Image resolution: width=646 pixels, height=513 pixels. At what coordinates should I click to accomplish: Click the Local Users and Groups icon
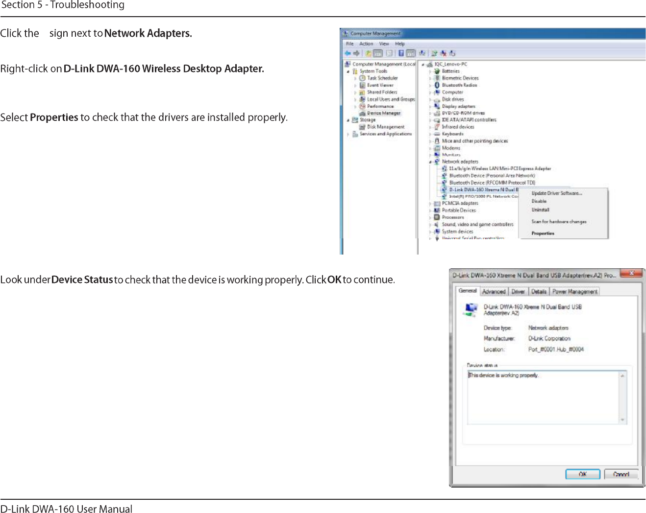(x=362, y=99)
